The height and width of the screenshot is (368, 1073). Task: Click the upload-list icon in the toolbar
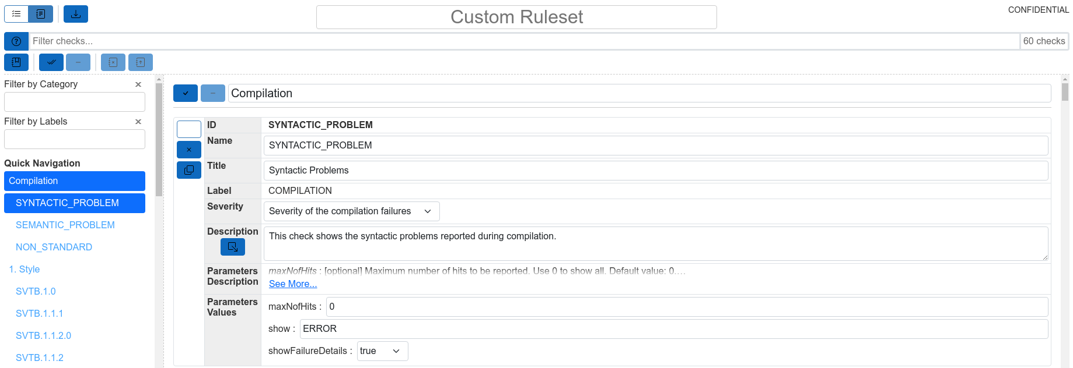coord(140,62)
